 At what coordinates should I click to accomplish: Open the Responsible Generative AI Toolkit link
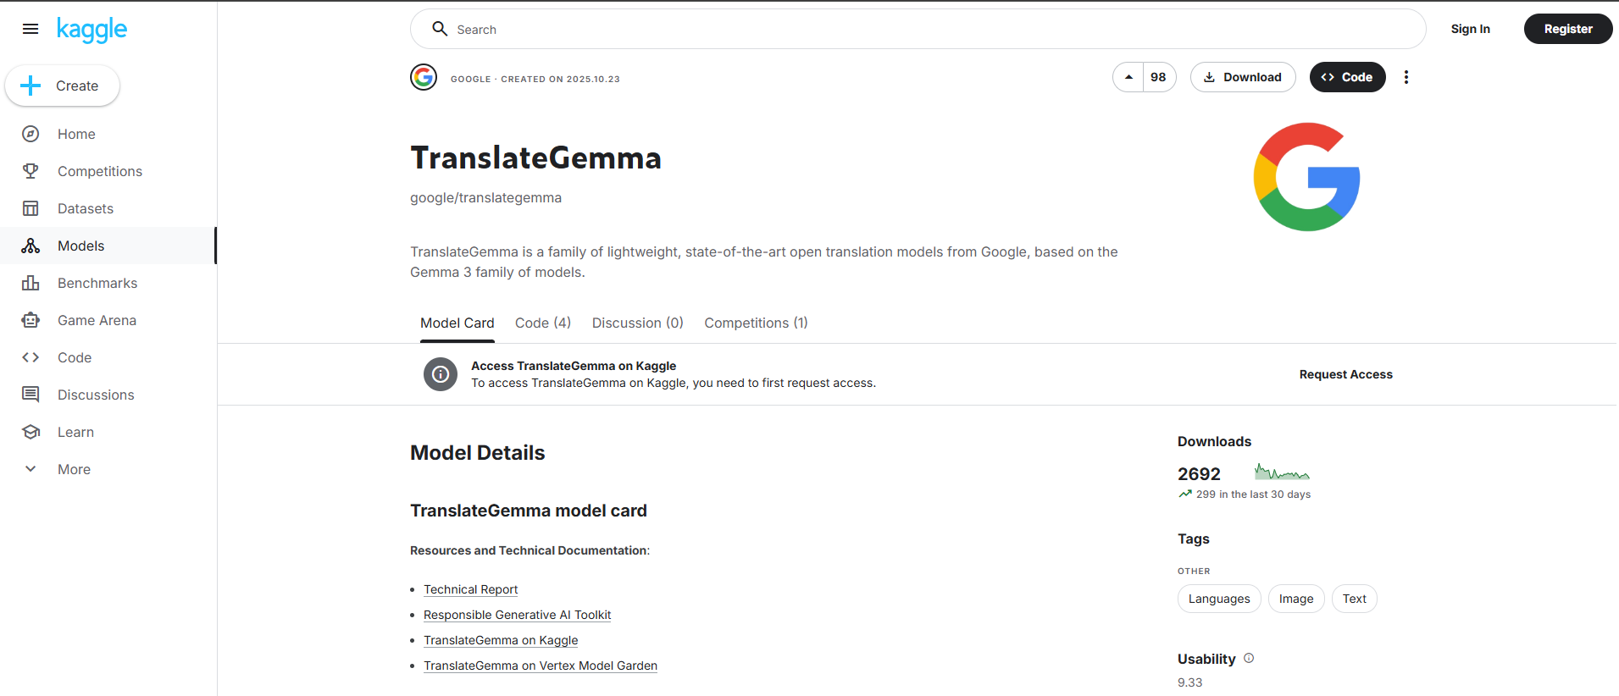tap(517, 615)
